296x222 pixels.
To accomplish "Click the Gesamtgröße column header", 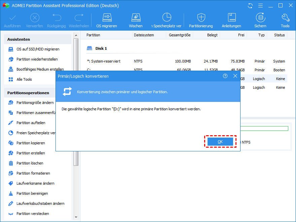I will point(180,35).
